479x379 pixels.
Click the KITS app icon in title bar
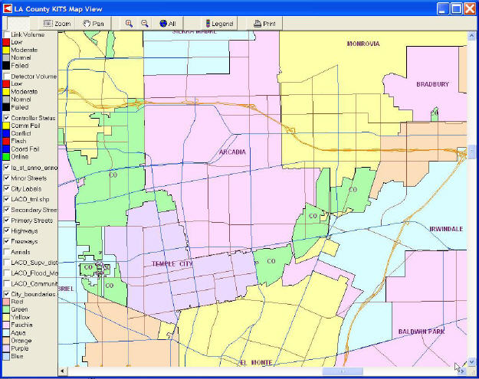[7, 8]
